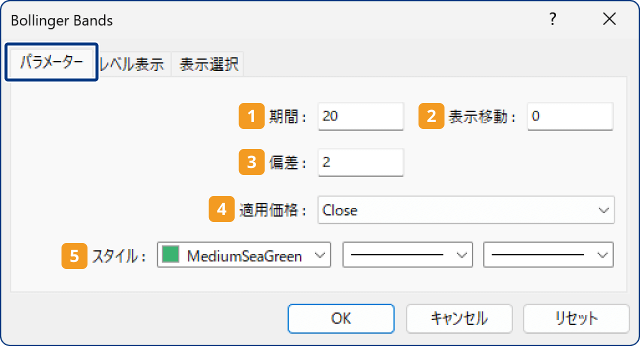
Task: Switch to the 表示選択 tab
Action: pos(207,64)
